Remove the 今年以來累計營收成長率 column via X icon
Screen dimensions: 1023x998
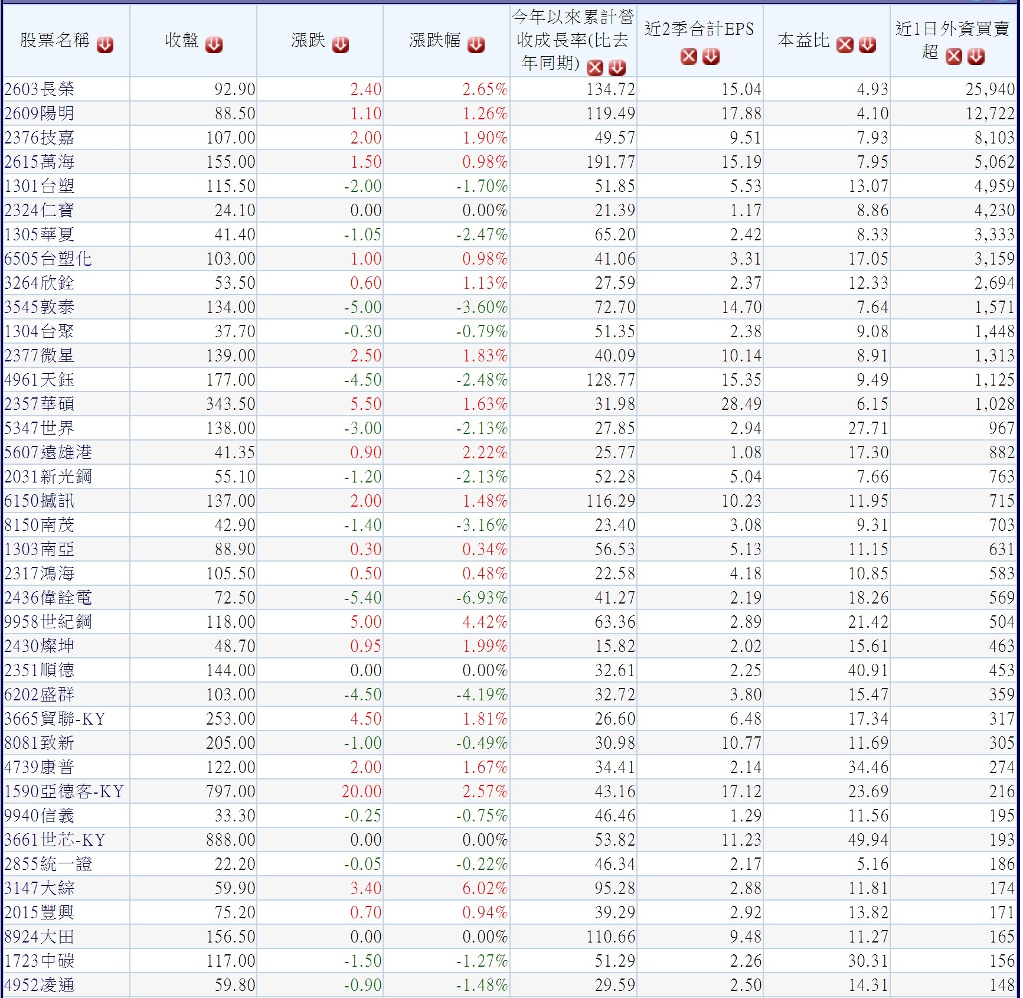595,67
